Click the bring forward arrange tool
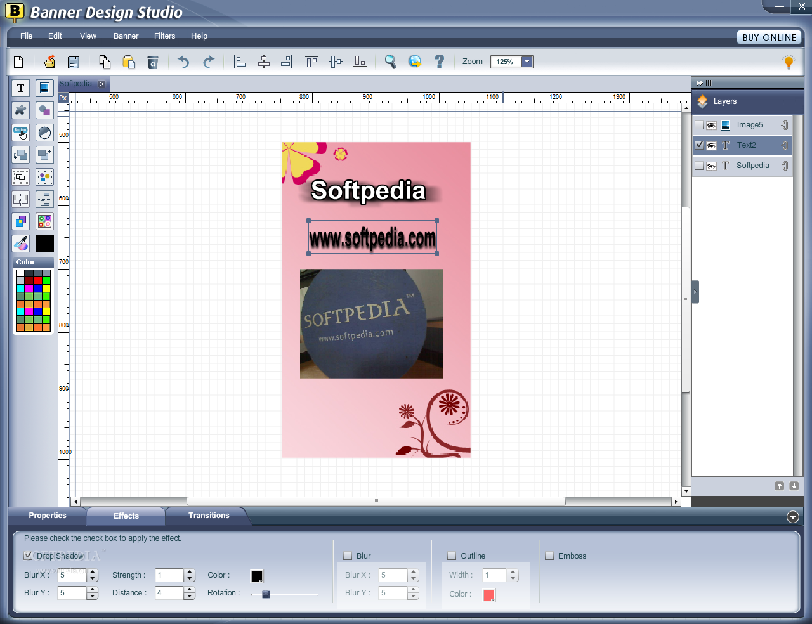812x624 pixels. tap(44, 155)
